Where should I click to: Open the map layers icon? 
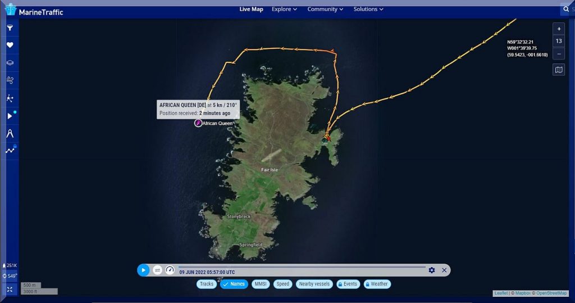(x=10, y=63)
